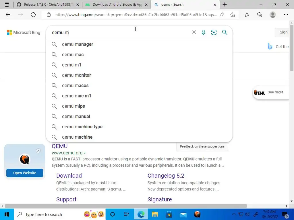
Task: Click the browser address bar URL
Action: (136, 15)
